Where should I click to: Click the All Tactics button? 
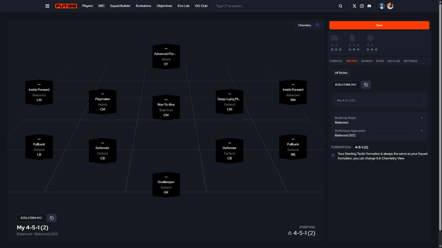click(341, 73)
